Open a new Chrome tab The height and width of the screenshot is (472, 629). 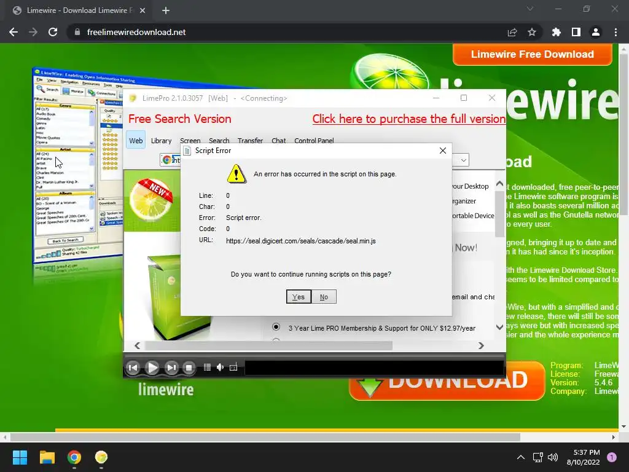coord(166,10)
